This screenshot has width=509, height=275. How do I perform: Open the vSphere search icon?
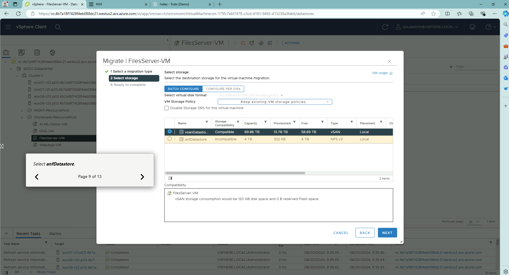(x=58, y=27)
